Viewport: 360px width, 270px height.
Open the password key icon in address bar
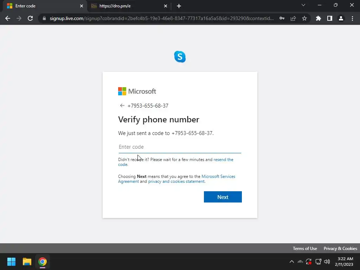(x=282, y=18)
